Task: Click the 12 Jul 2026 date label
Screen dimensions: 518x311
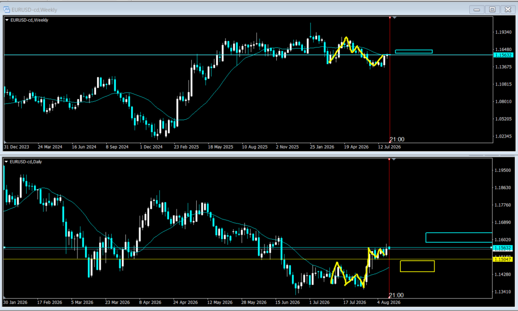Action: coord(389,147)
